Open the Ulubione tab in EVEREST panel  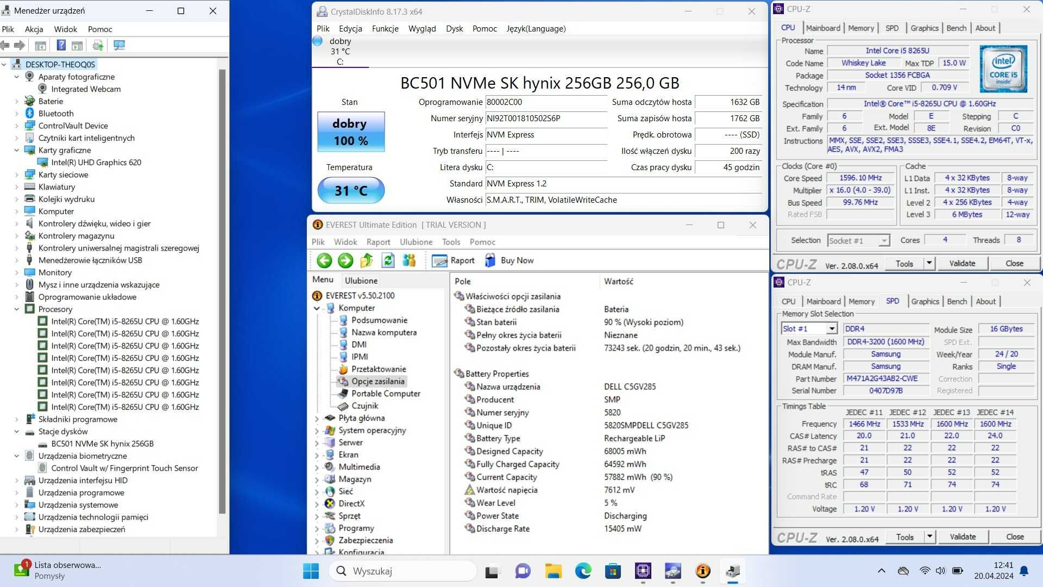point(361,280)
